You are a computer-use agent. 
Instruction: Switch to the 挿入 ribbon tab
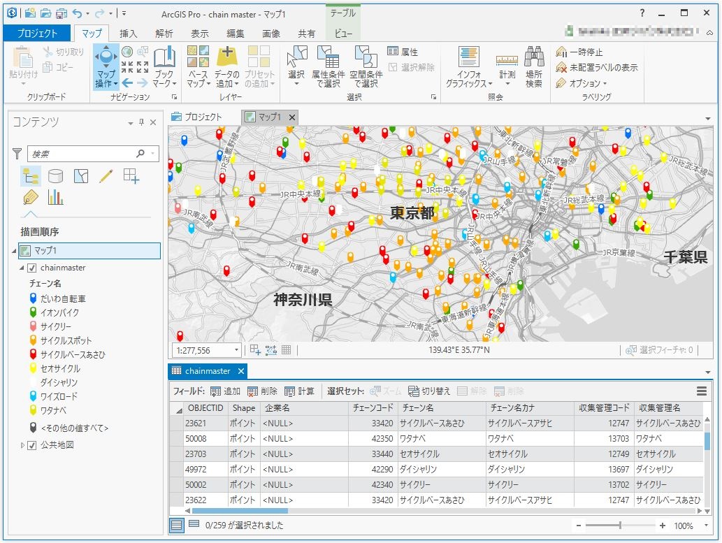point(128,33)
